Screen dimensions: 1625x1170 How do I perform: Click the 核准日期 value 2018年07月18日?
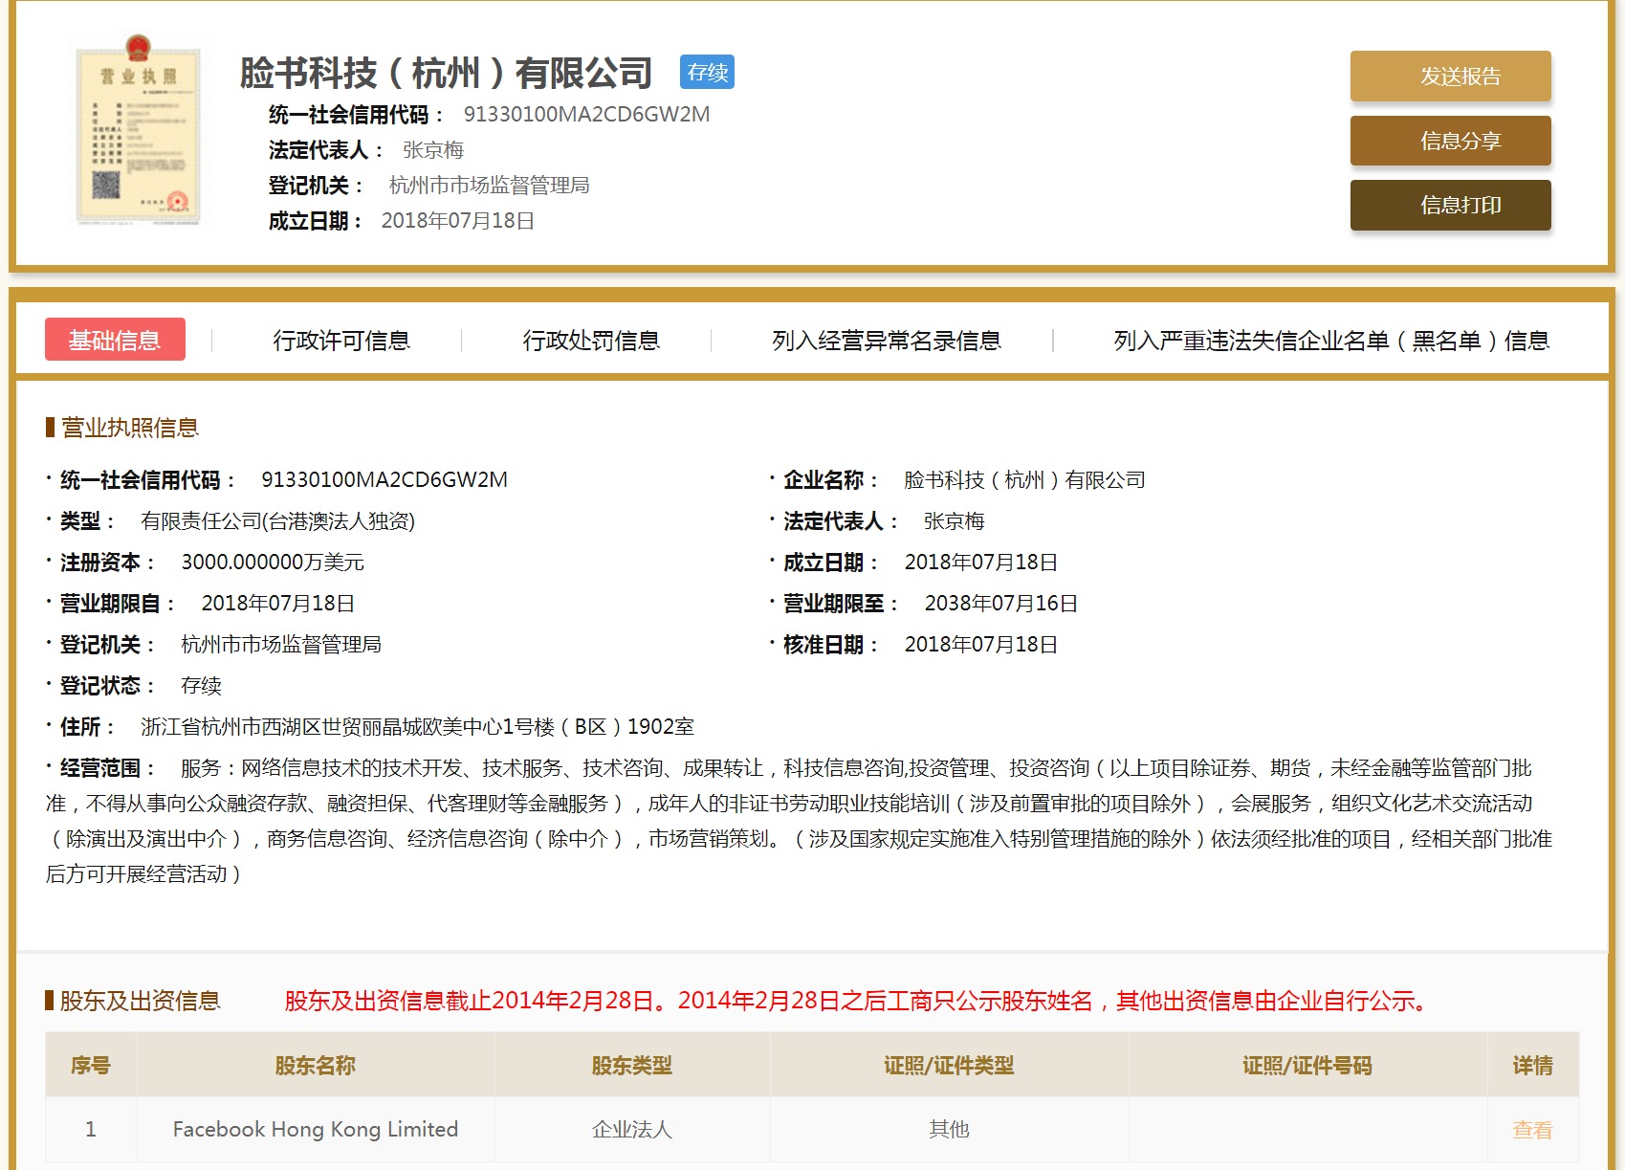[980, 645]
